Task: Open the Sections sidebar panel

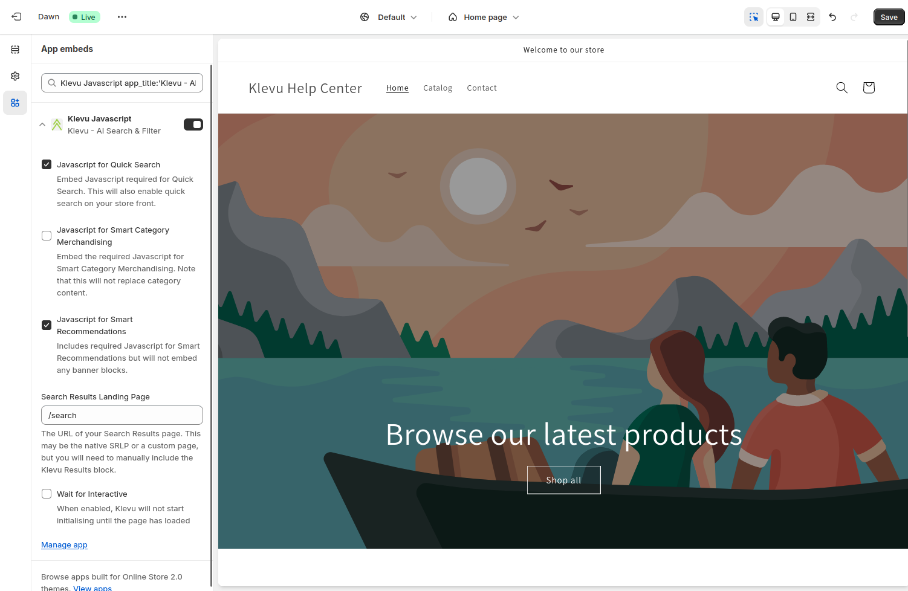Action: (15, 50)
